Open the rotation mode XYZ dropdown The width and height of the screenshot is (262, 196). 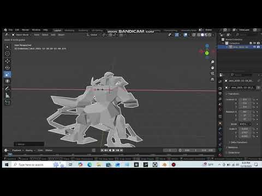(x=245, y=124)
